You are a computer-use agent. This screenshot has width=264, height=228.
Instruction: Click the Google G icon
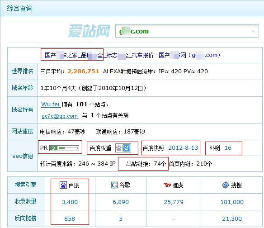pos(114,185)
